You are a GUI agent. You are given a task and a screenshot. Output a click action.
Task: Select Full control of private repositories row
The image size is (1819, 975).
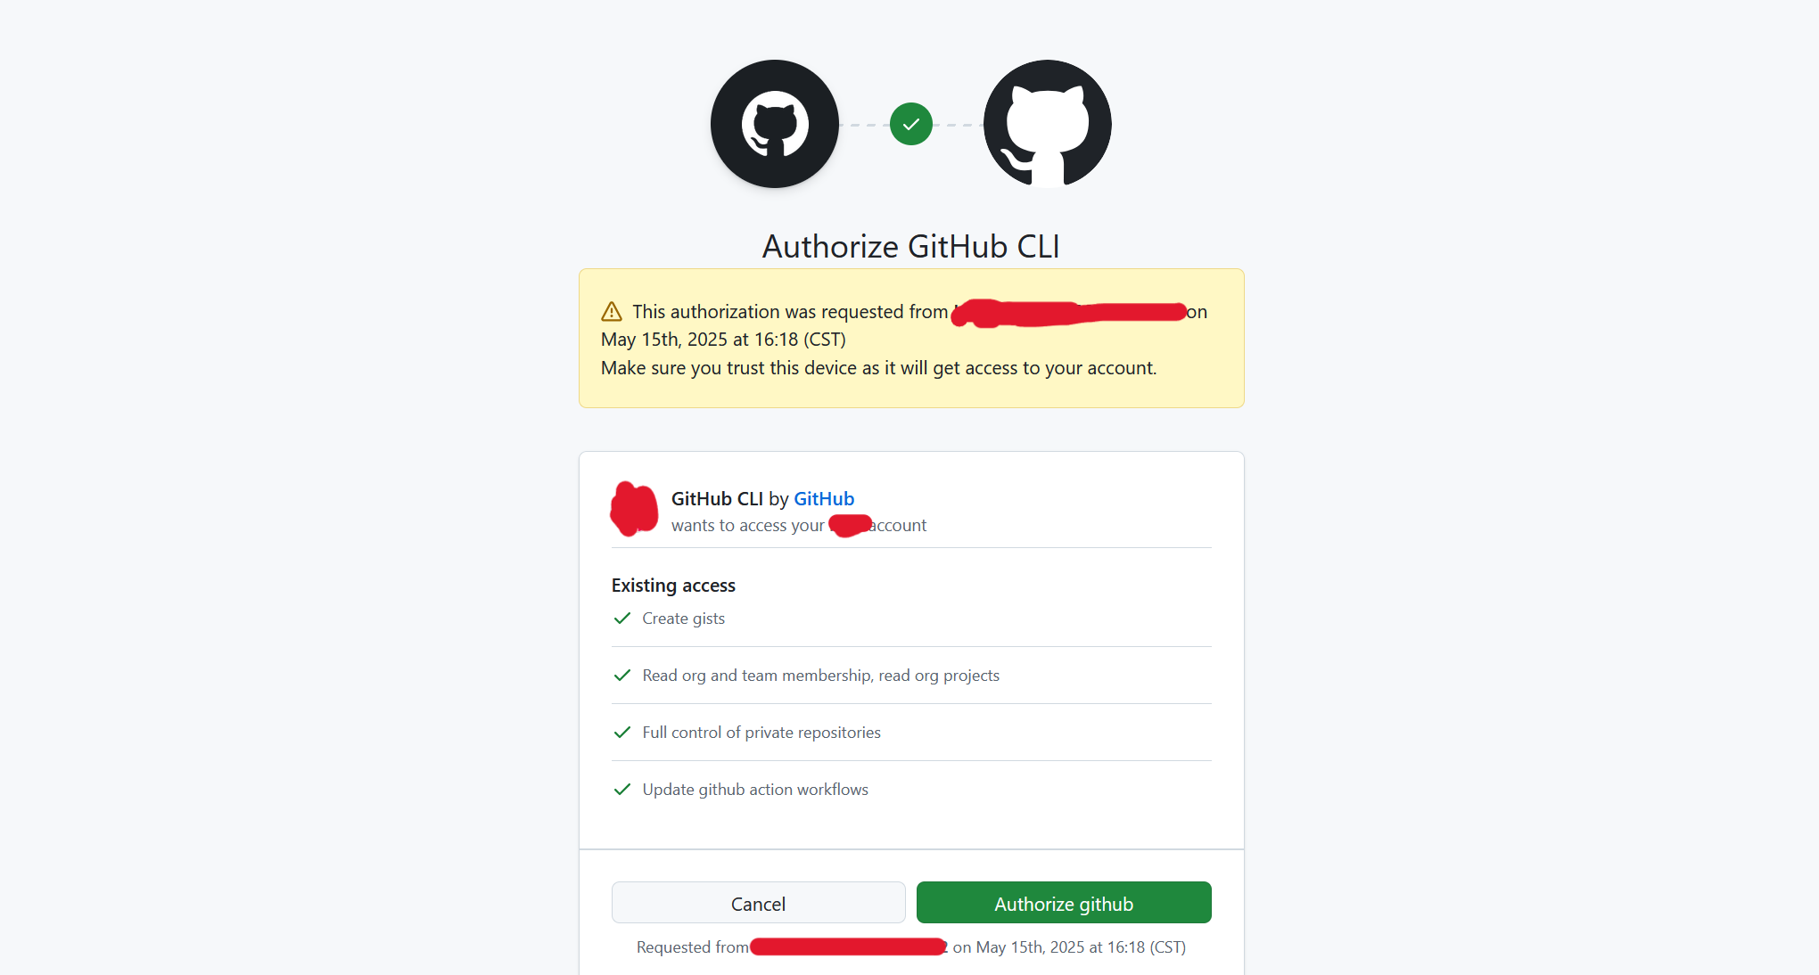[x=911, y=733]
